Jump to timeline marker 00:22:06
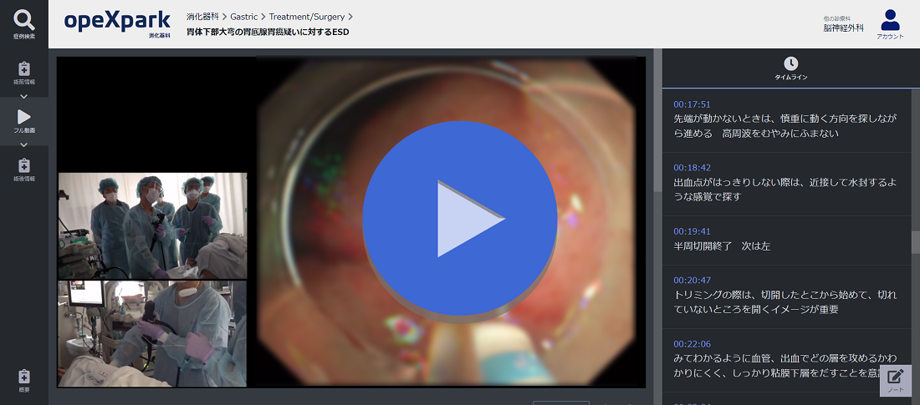Image resolution: width=920 pixels, height=405 pixels. click(692, 344)
